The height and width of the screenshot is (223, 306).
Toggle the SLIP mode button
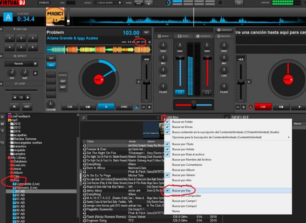tap(51, 58)
